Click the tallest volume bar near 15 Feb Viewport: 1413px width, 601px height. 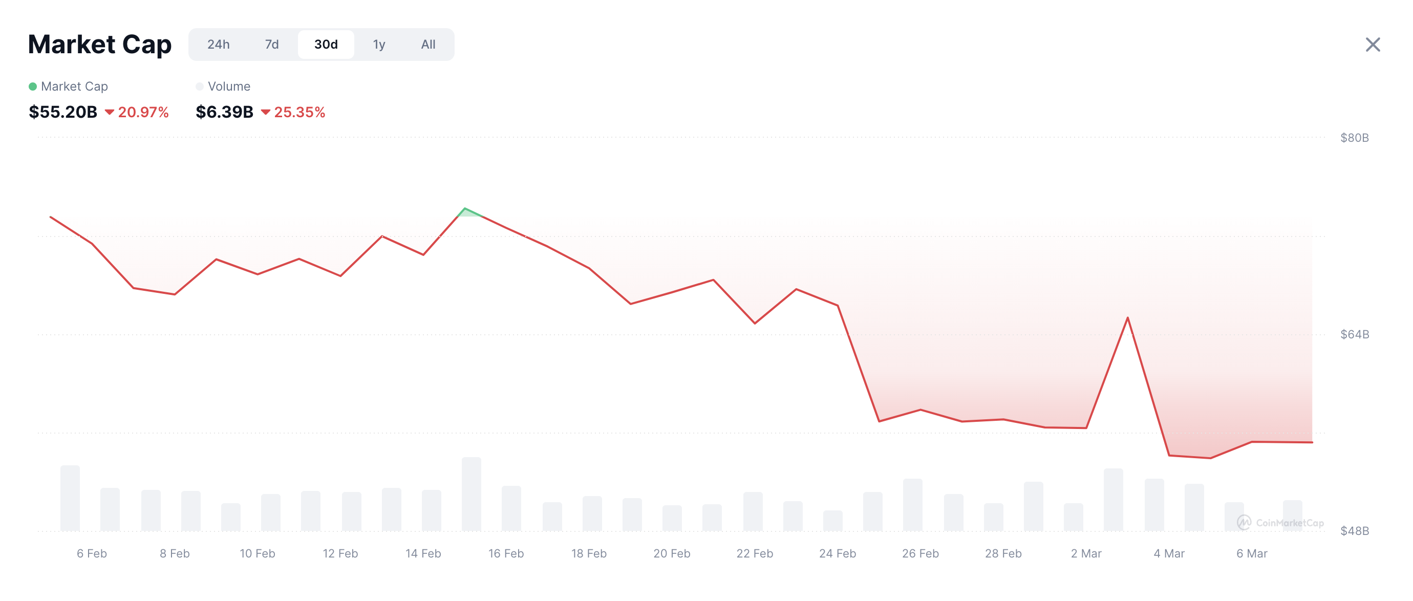[x=471, y=493]
